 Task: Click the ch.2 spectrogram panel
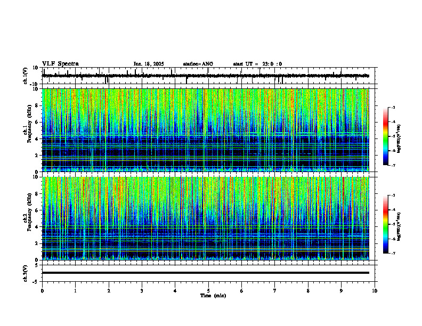(206, 218)
